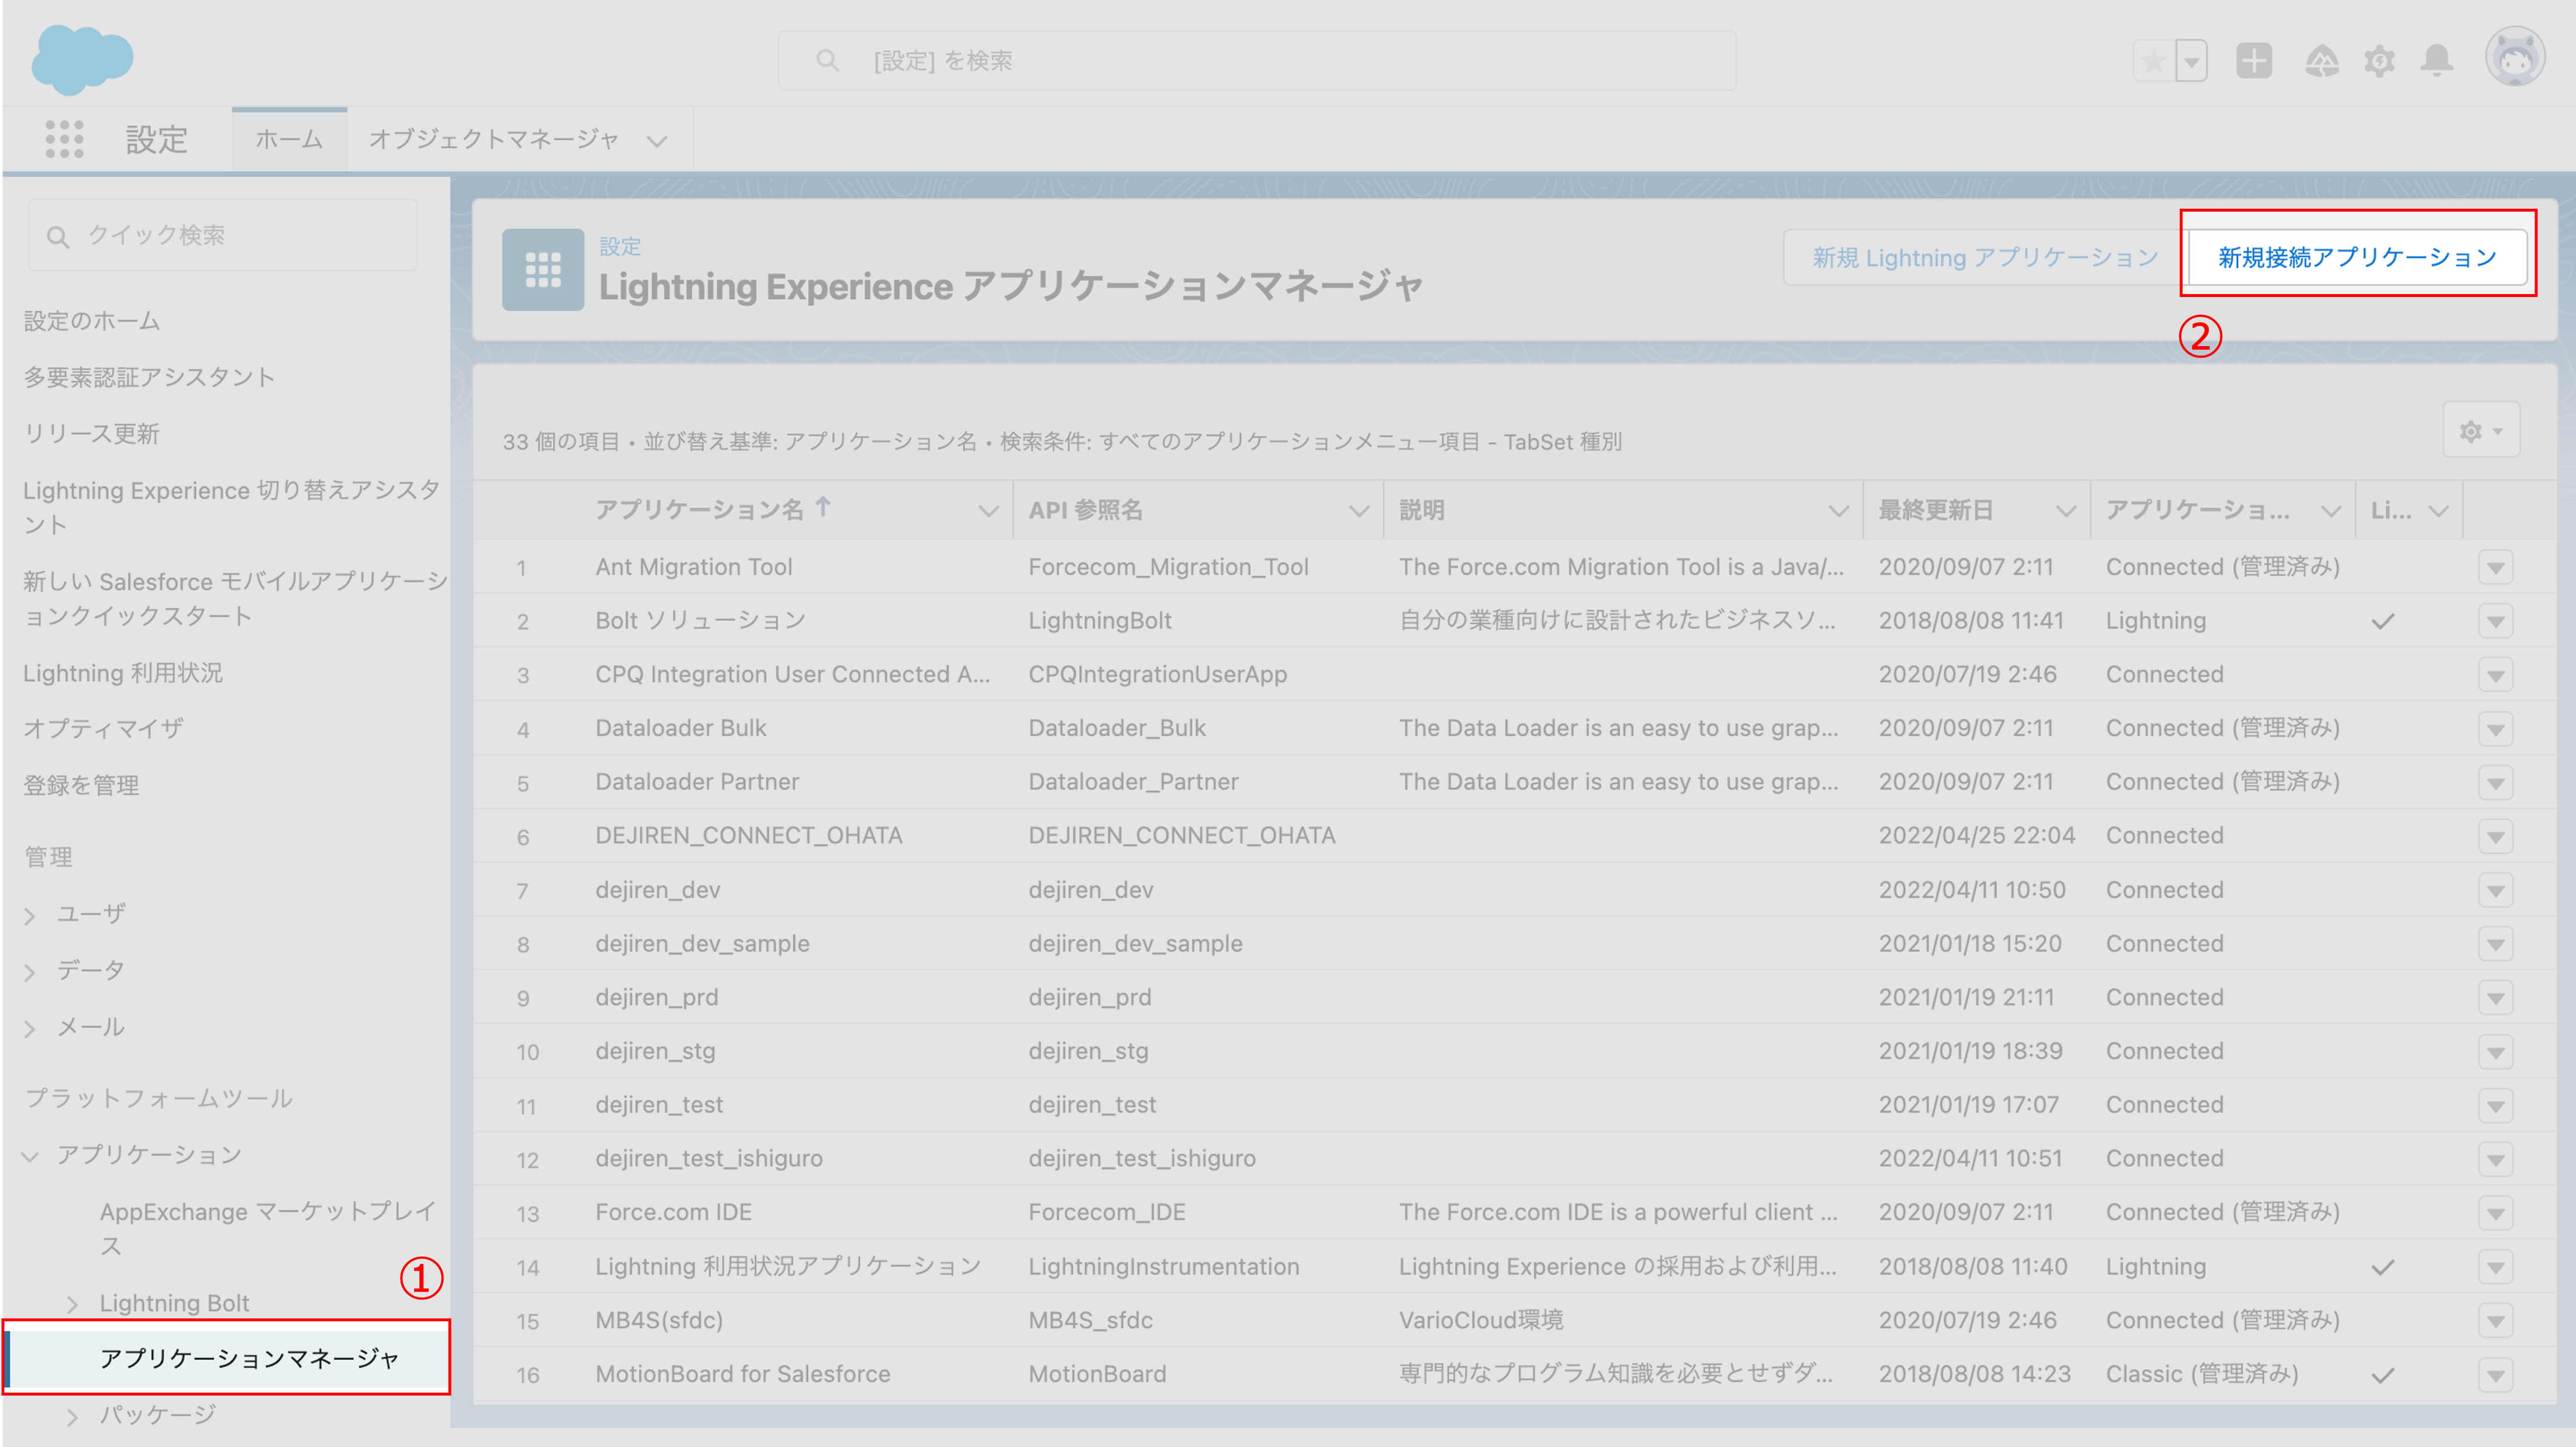Screen dimensions: 2576x1447
Task: Expand the データ sidebar section
Action: click(x=30, y=971)
